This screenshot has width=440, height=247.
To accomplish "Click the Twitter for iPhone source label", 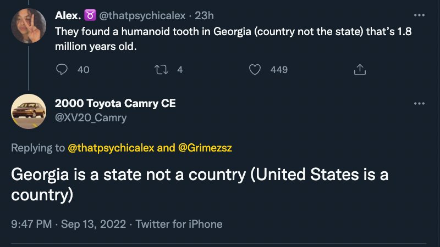I will click(x=179, y=224).
